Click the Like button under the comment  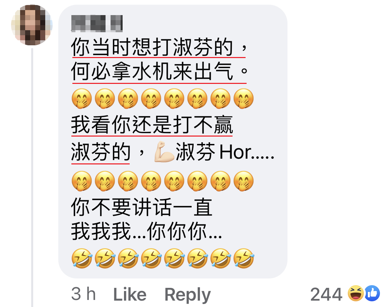coord(130,294)
